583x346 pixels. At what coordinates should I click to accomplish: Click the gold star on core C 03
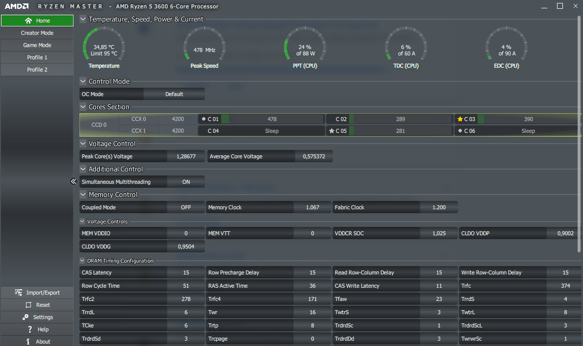pos(460,119)
